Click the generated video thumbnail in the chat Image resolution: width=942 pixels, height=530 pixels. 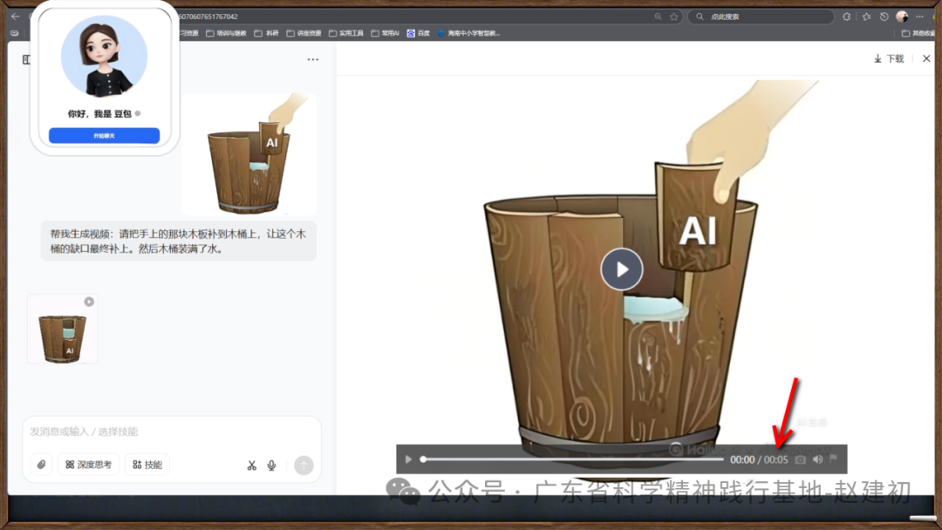(x=62, y=329)
